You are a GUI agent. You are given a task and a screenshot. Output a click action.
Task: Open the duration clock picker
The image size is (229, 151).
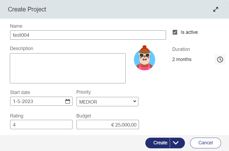tap(220, 59)
